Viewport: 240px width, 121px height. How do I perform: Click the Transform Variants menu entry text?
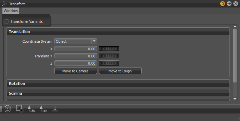27,22
